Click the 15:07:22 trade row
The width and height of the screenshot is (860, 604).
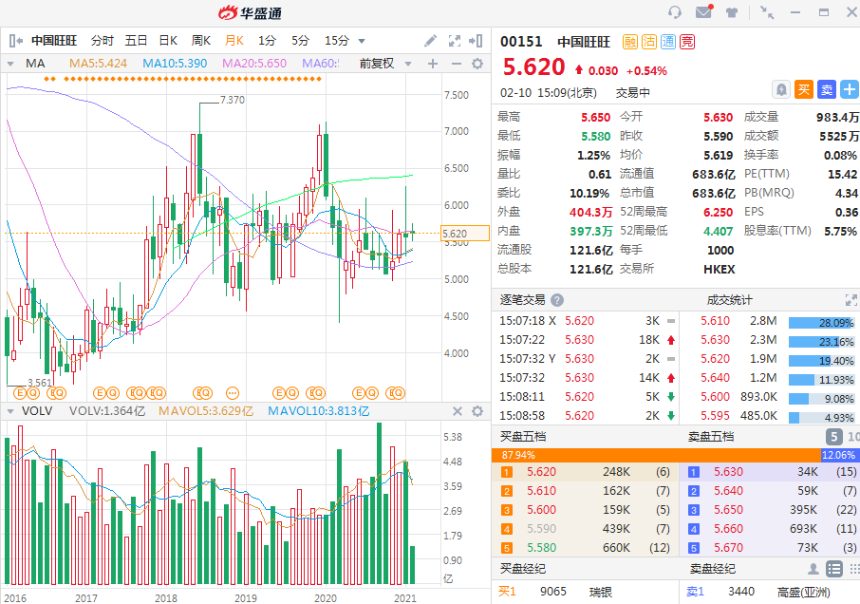click(x=586, y=340)
